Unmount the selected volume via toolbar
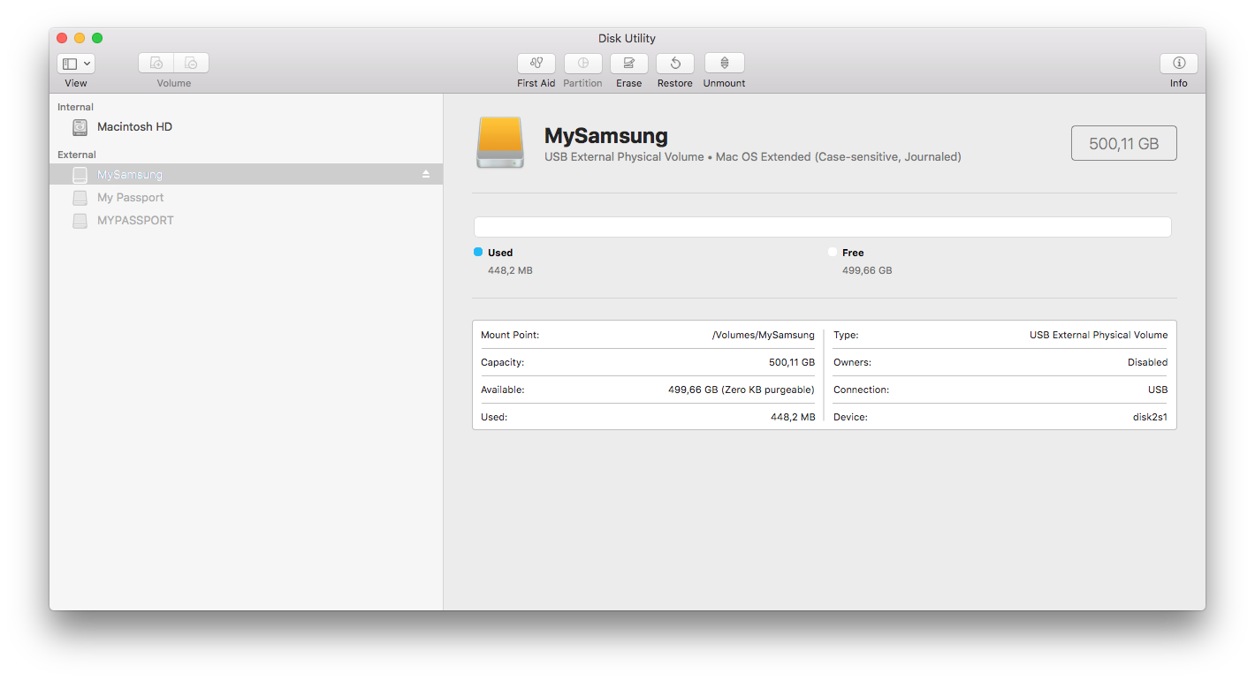 (725, 64)
